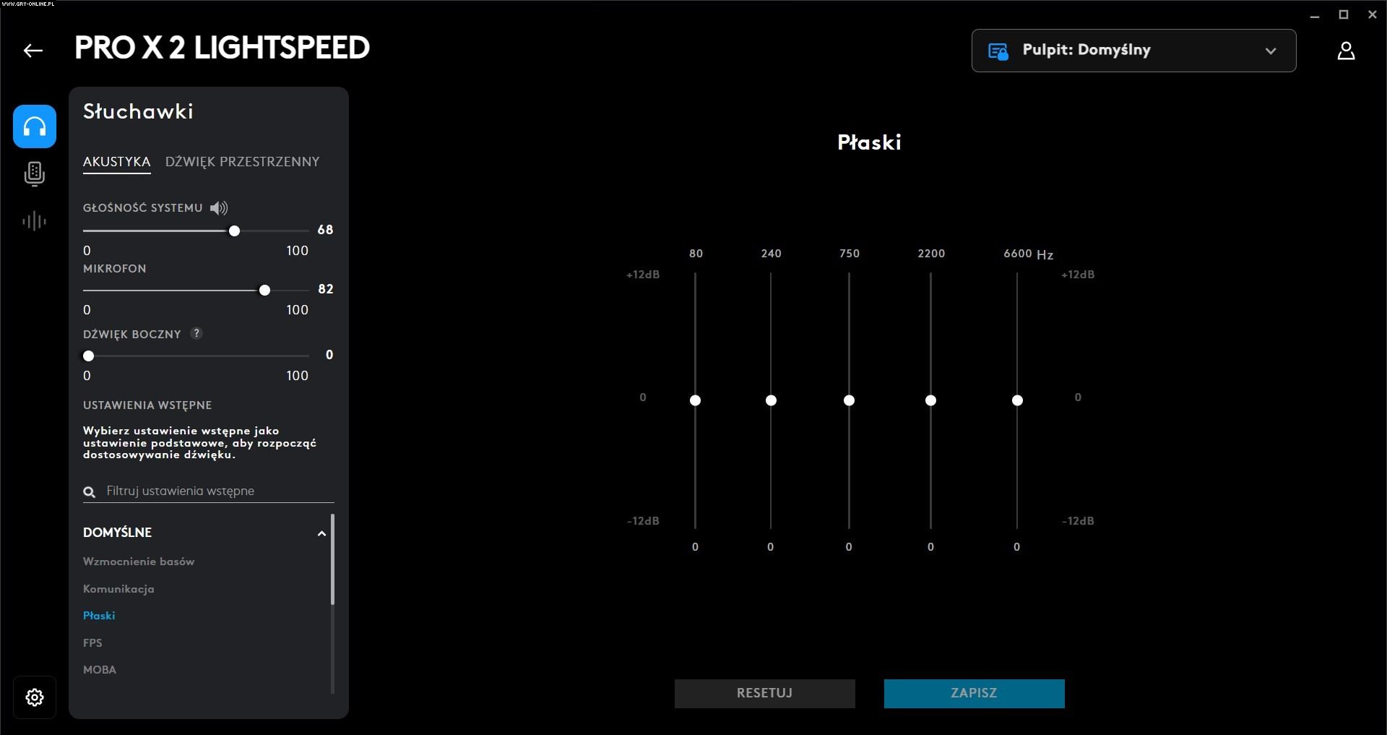1387x735 pixels.
Task: Open the user account icon
Action: (1346, 51)
